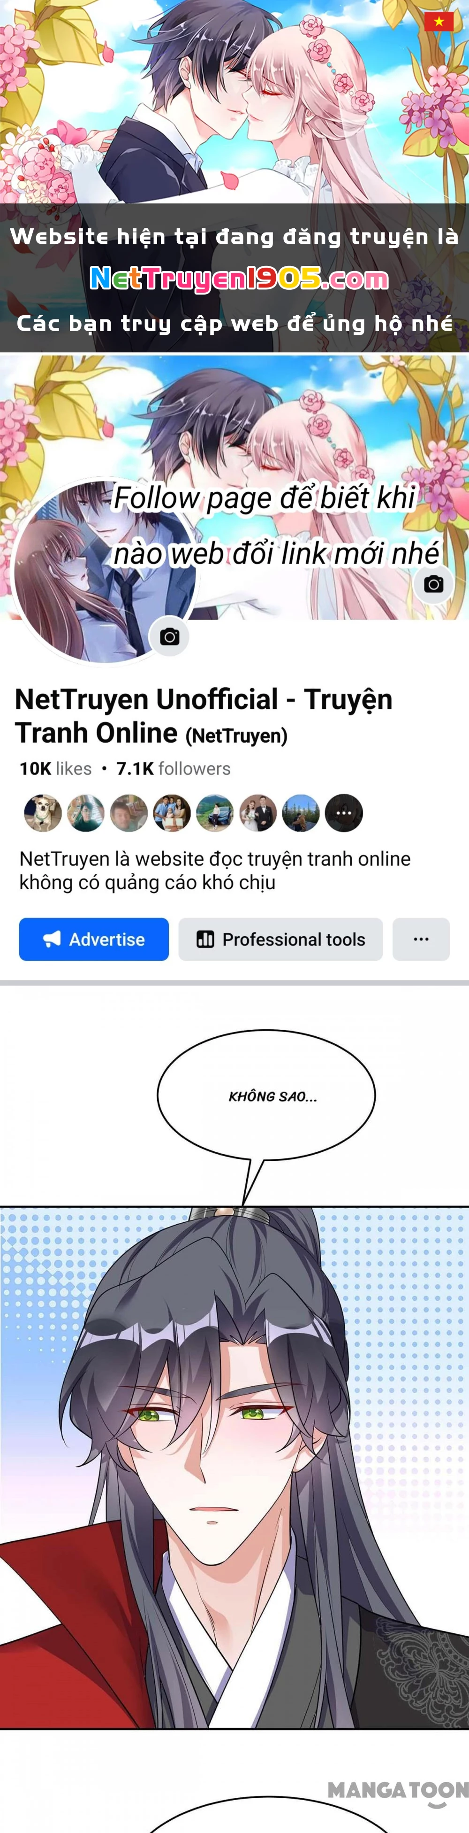Open Professional tools
Viewport: 469px width, 1833px height.
[280, 939]
